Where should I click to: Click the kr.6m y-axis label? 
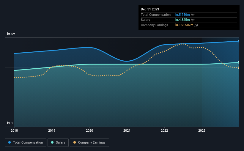click(11, 34)
